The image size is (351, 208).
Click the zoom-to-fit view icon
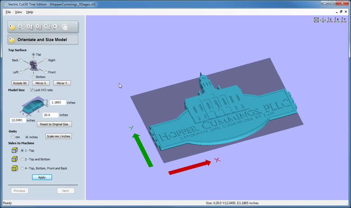tap(316, 20)
